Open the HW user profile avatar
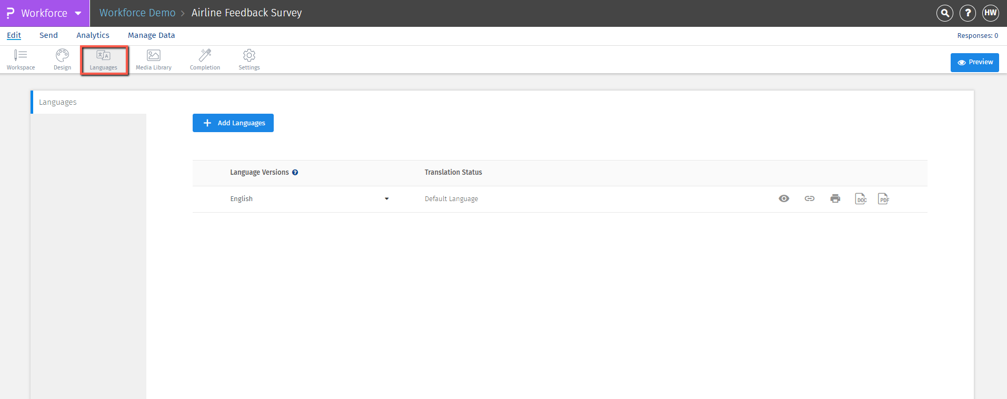The height and width of the screenshot is (399, 1007). tap(990, 13)
